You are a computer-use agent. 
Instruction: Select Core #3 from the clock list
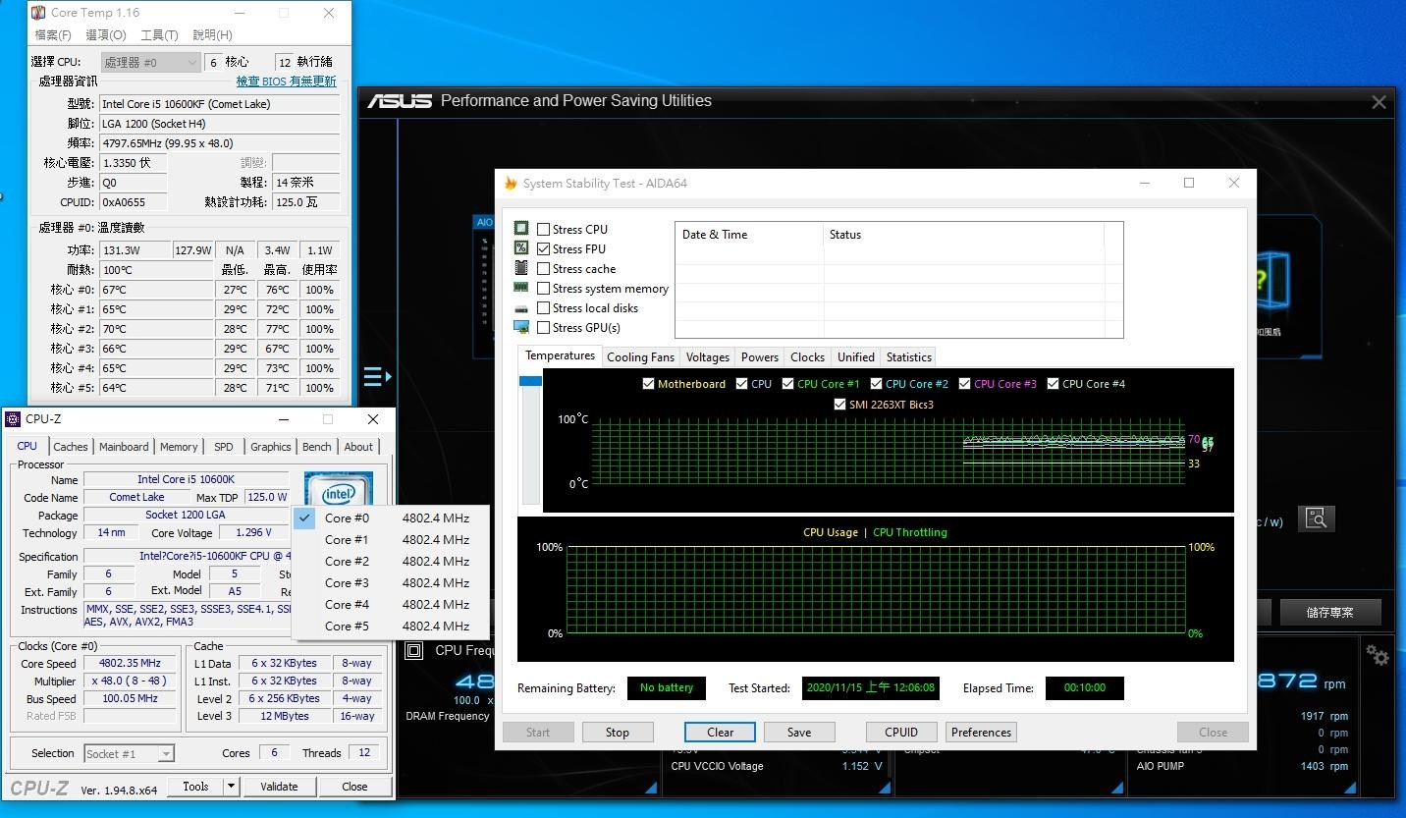pyautogui.click(x=347, y=583)
